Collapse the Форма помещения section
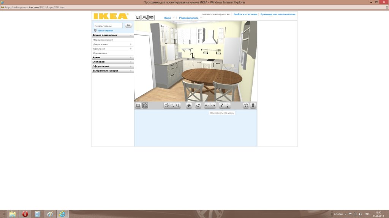389x218 pixels. 131,35
